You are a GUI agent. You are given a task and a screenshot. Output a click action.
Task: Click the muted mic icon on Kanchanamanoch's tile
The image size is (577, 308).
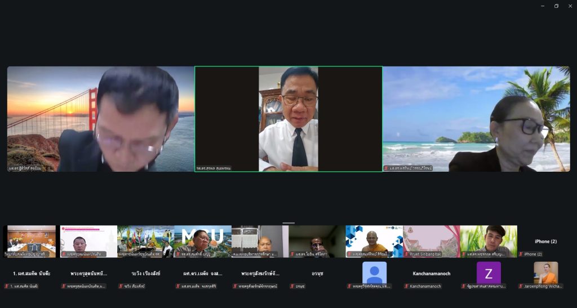(406, 287)
